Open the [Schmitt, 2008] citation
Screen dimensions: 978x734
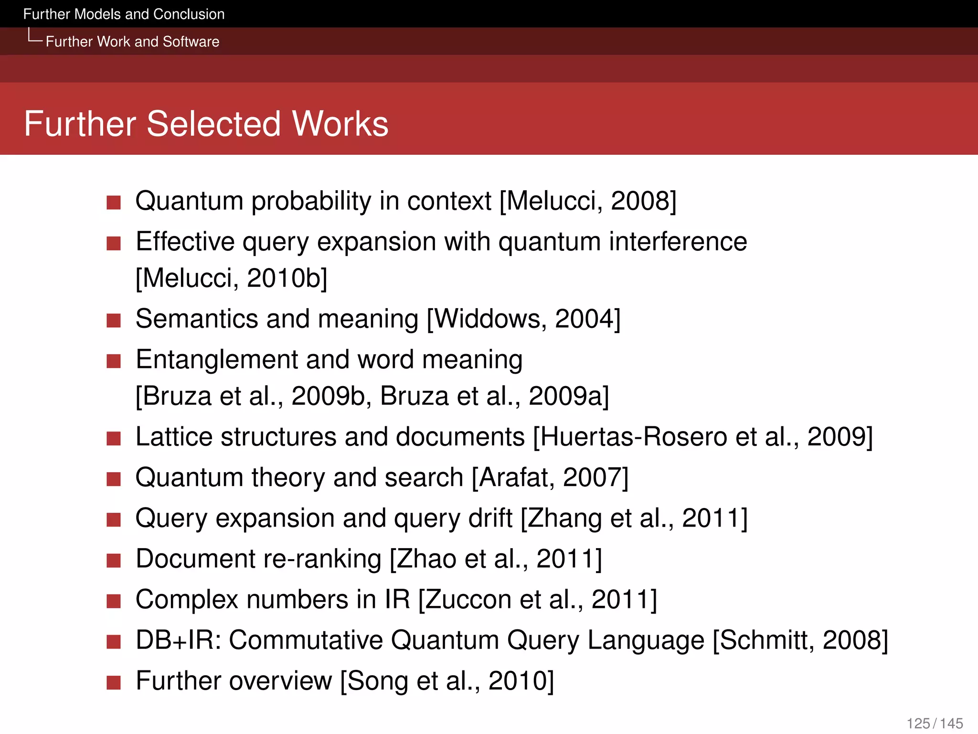pos(800,640)
